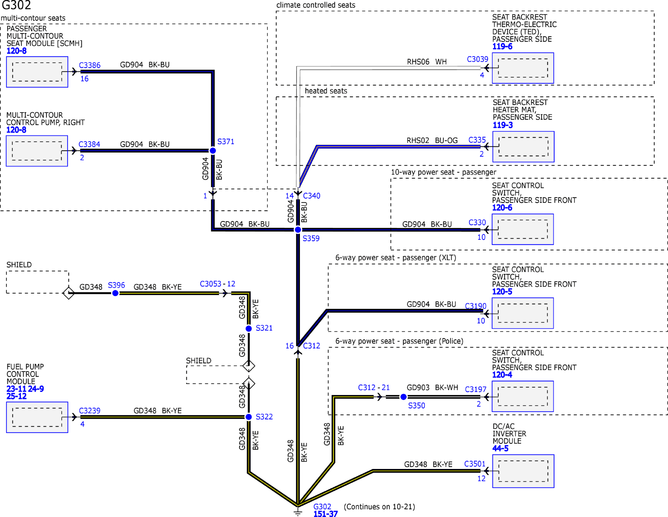Open the 120-6 seat control switch reference
Screen dimensions: 668x517
[x=502, y=208]
